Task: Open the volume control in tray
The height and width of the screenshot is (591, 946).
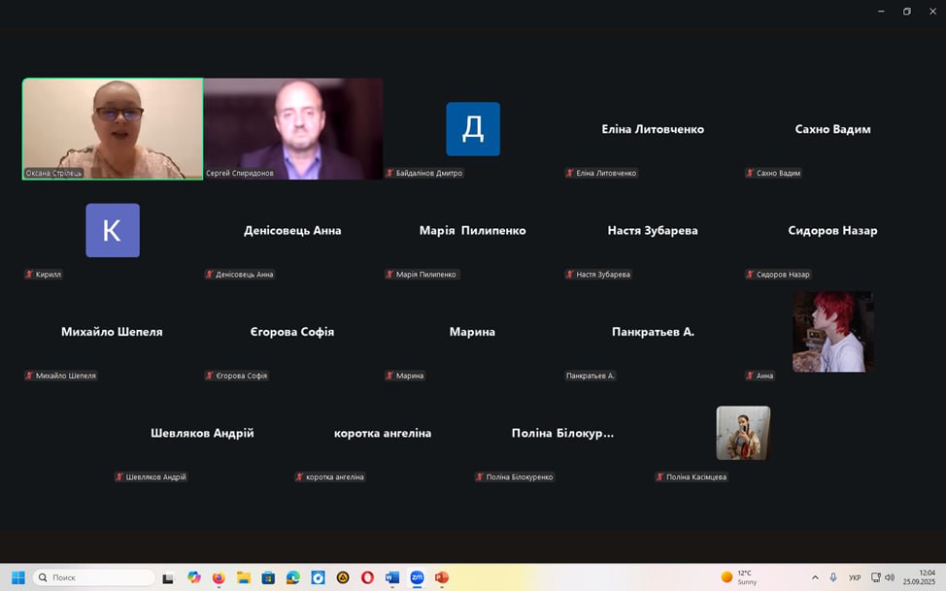Action: click(x=890, y=577)
